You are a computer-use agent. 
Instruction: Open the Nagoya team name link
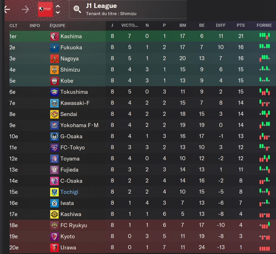(69, 59)
